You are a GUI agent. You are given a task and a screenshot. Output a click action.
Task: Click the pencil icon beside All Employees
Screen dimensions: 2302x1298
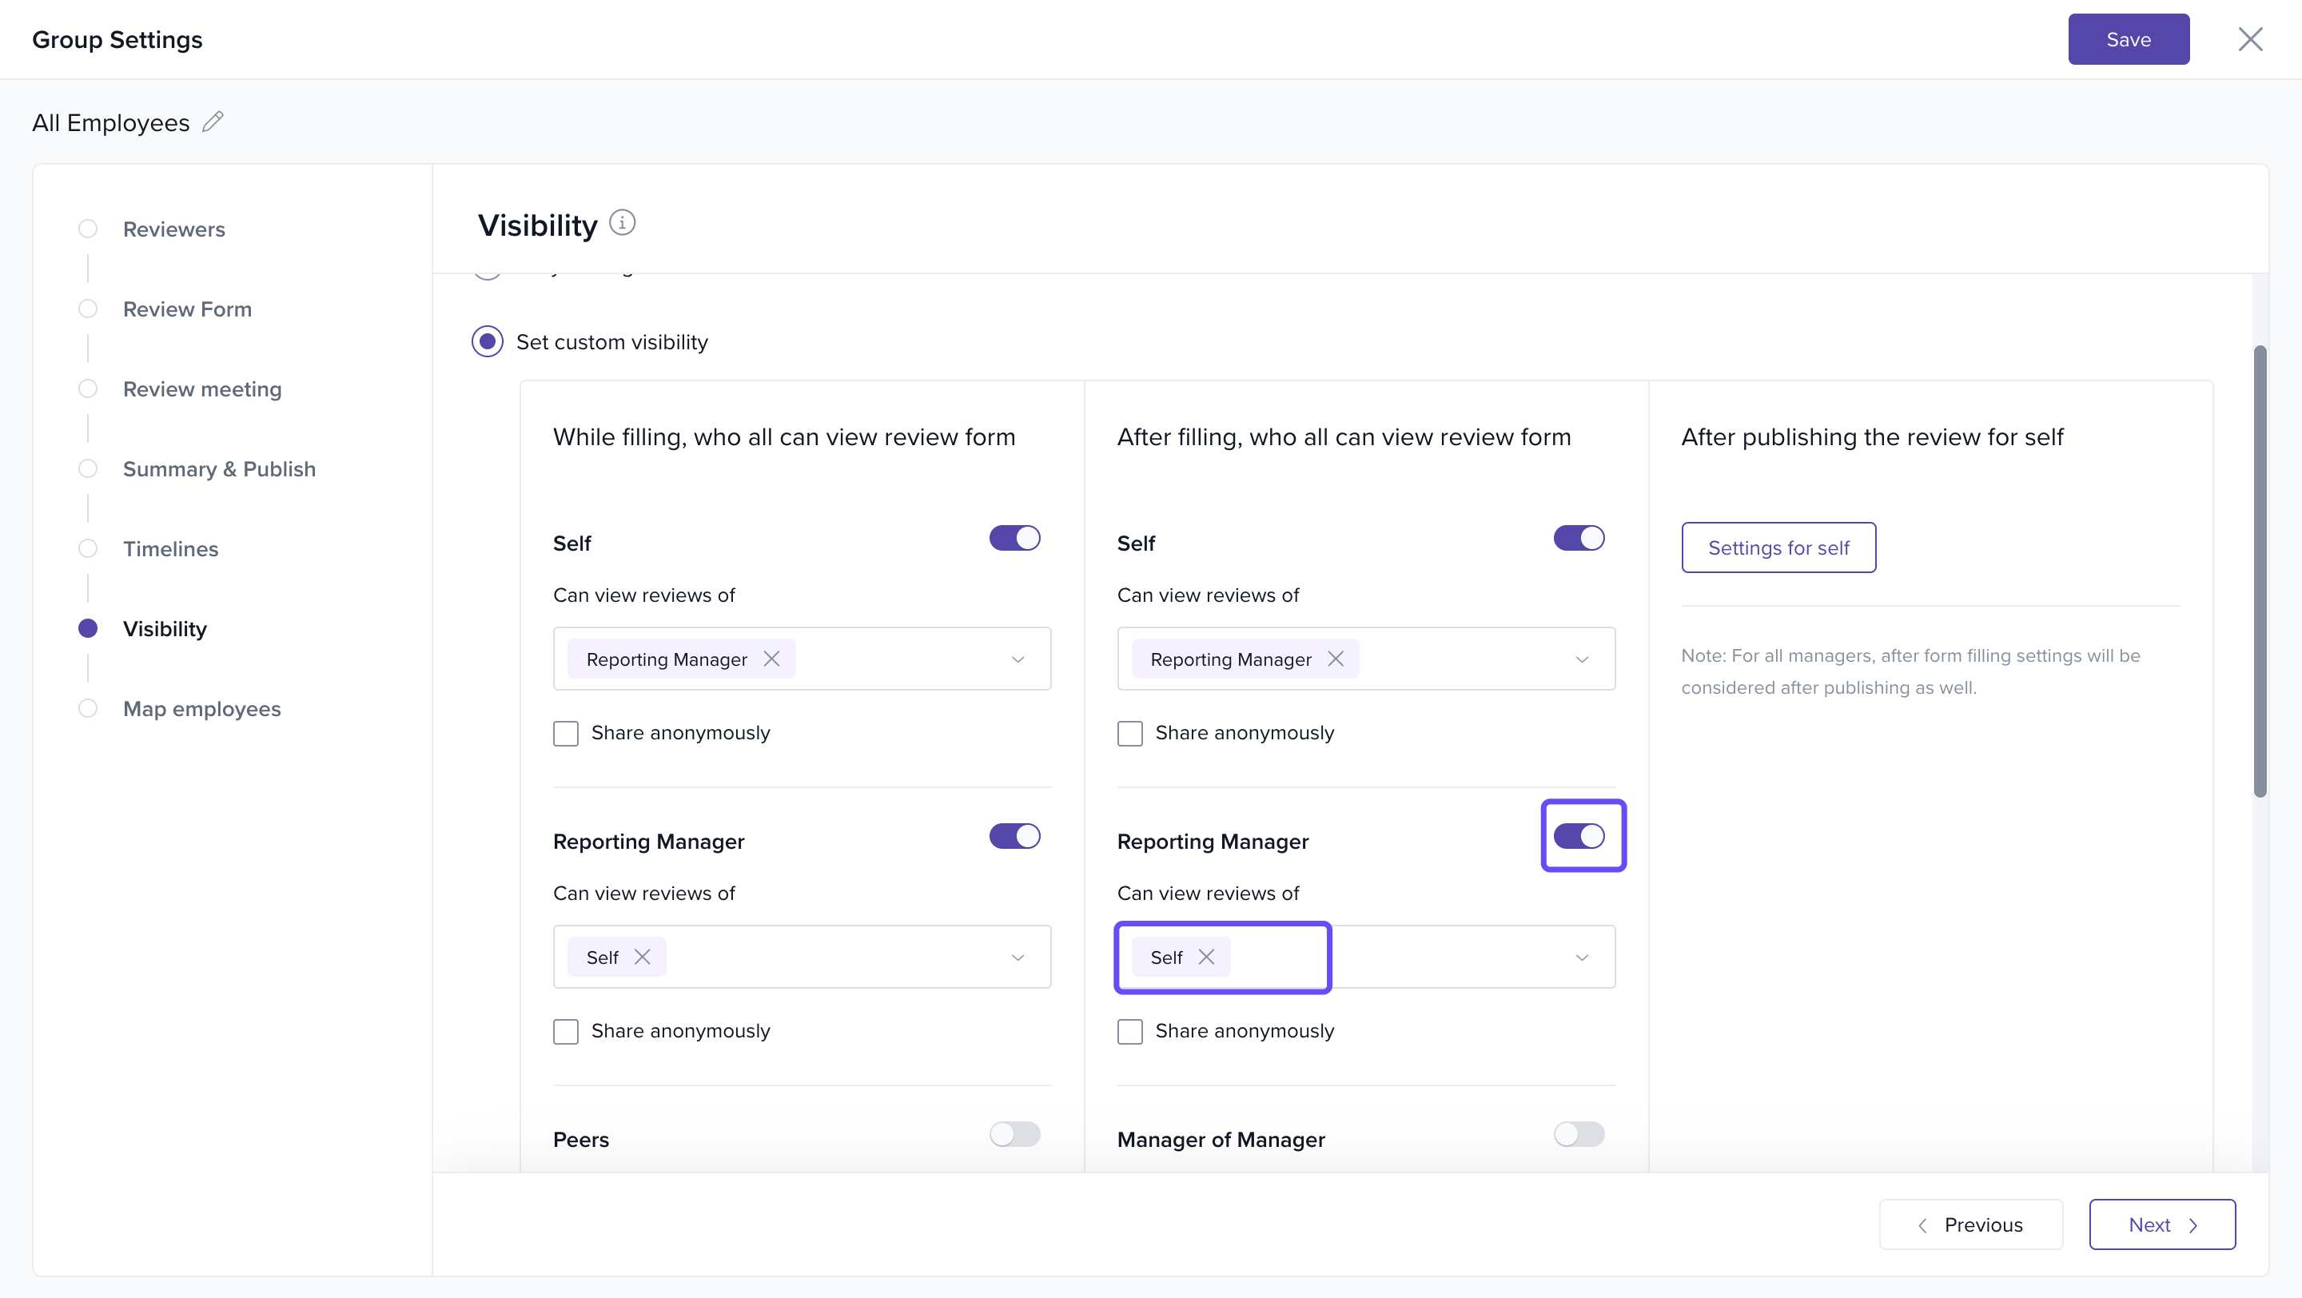point(213,121)
